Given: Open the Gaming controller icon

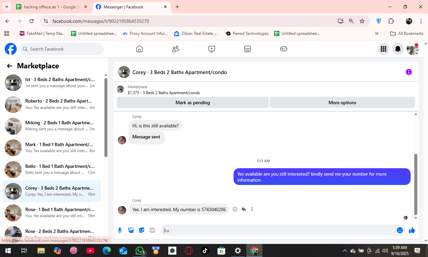Looking at the screenshot, I should [x=283, y=49].
